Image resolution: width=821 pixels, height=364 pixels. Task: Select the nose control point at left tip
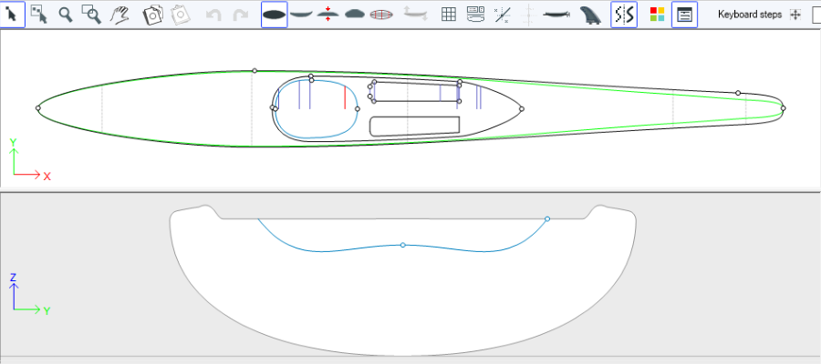pos(37,108)
